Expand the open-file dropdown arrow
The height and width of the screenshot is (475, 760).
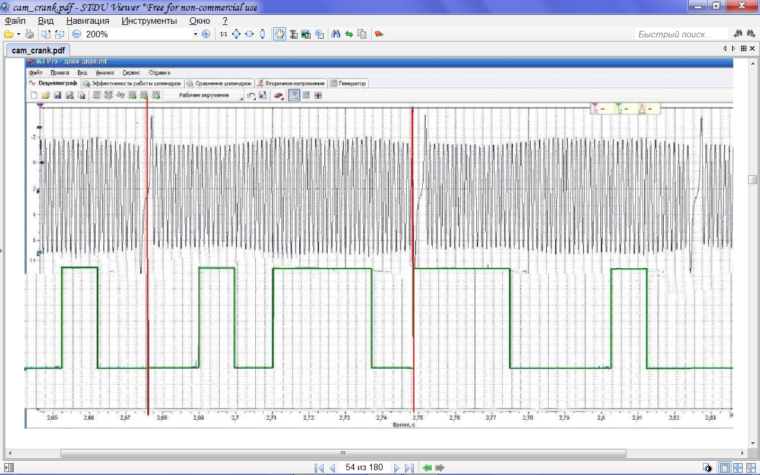pos(18,34)
